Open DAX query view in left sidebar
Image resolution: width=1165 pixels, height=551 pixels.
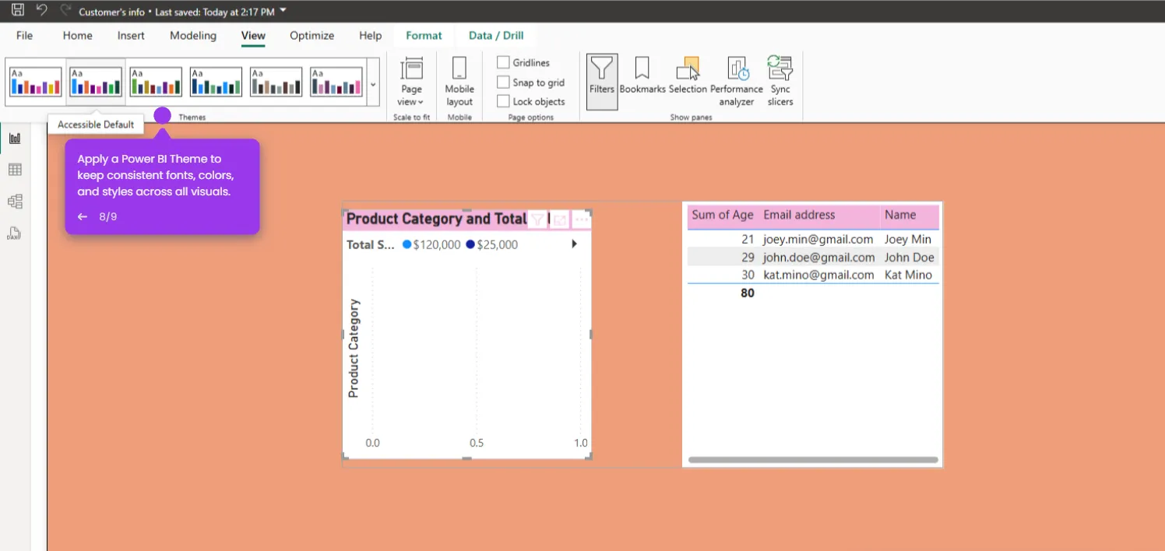click(x=15, y=233)
